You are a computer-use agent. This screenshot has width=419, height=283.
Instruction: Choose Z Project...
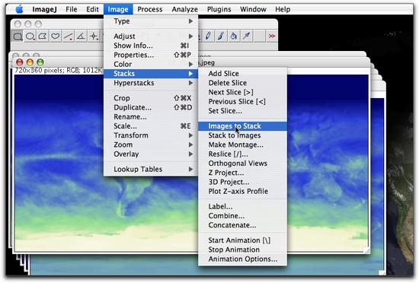(242, 173)
